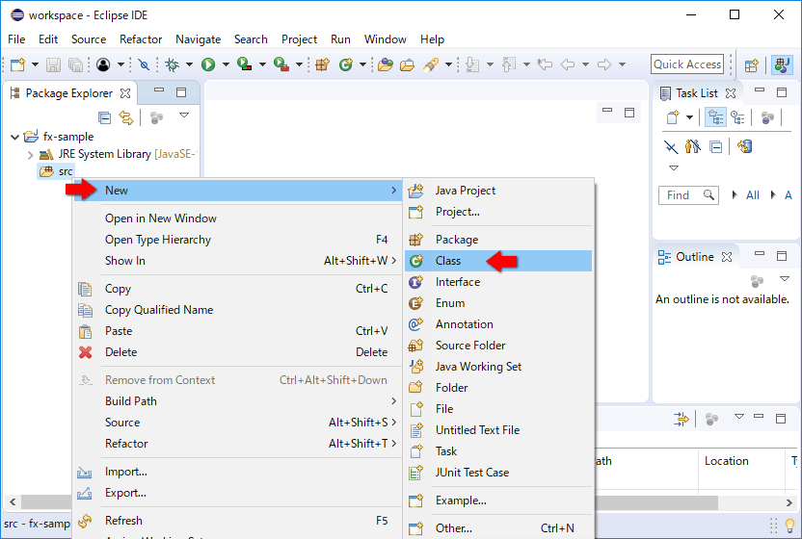Choose Class from the New submenu

click(x=498, y=261)
